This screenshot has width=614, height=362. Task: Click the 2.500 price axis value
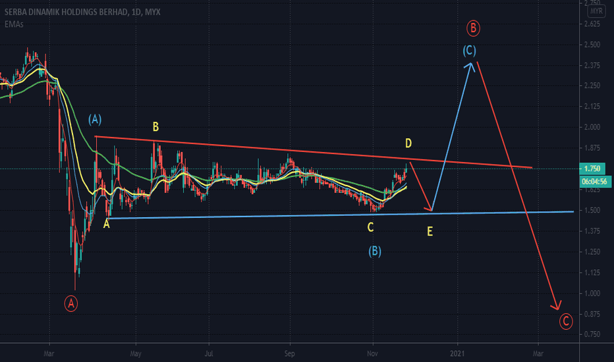click(592, 45)
